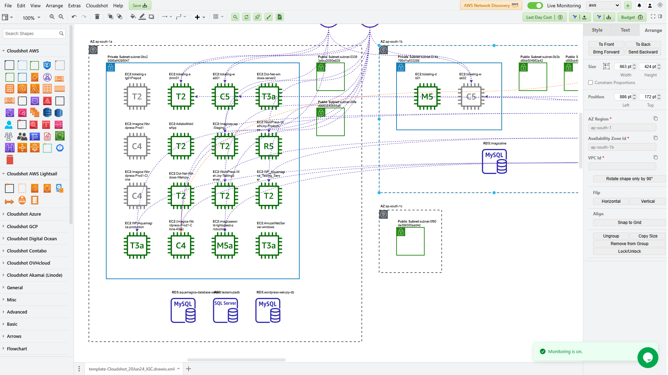Open the Extras menu

[74, 6]
